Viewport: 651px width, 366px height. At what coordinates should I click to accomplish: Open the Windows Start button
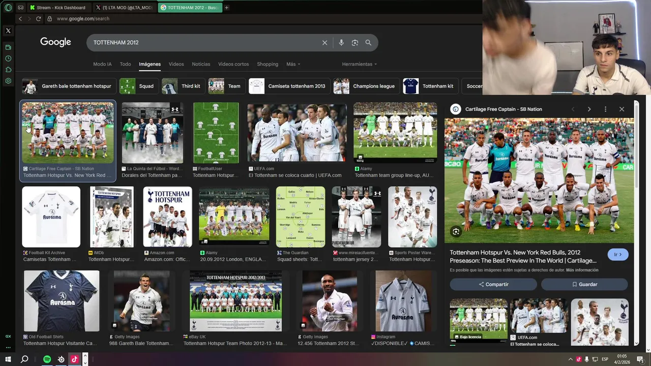(8, 359)
